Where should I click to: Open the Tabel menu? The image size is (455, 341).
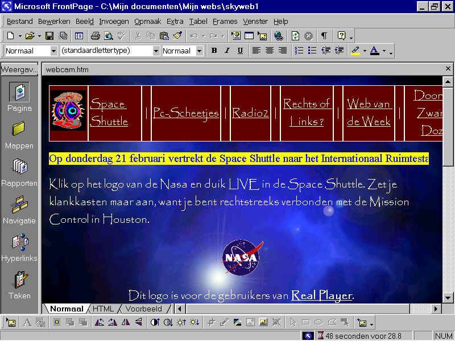pos(198,22)
